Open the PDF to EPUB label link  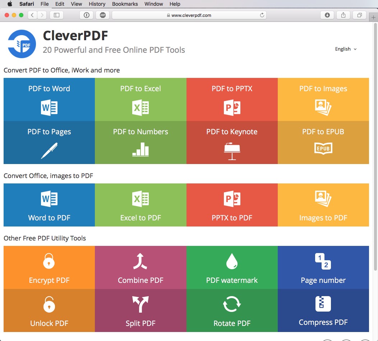(x=323, y=132)
